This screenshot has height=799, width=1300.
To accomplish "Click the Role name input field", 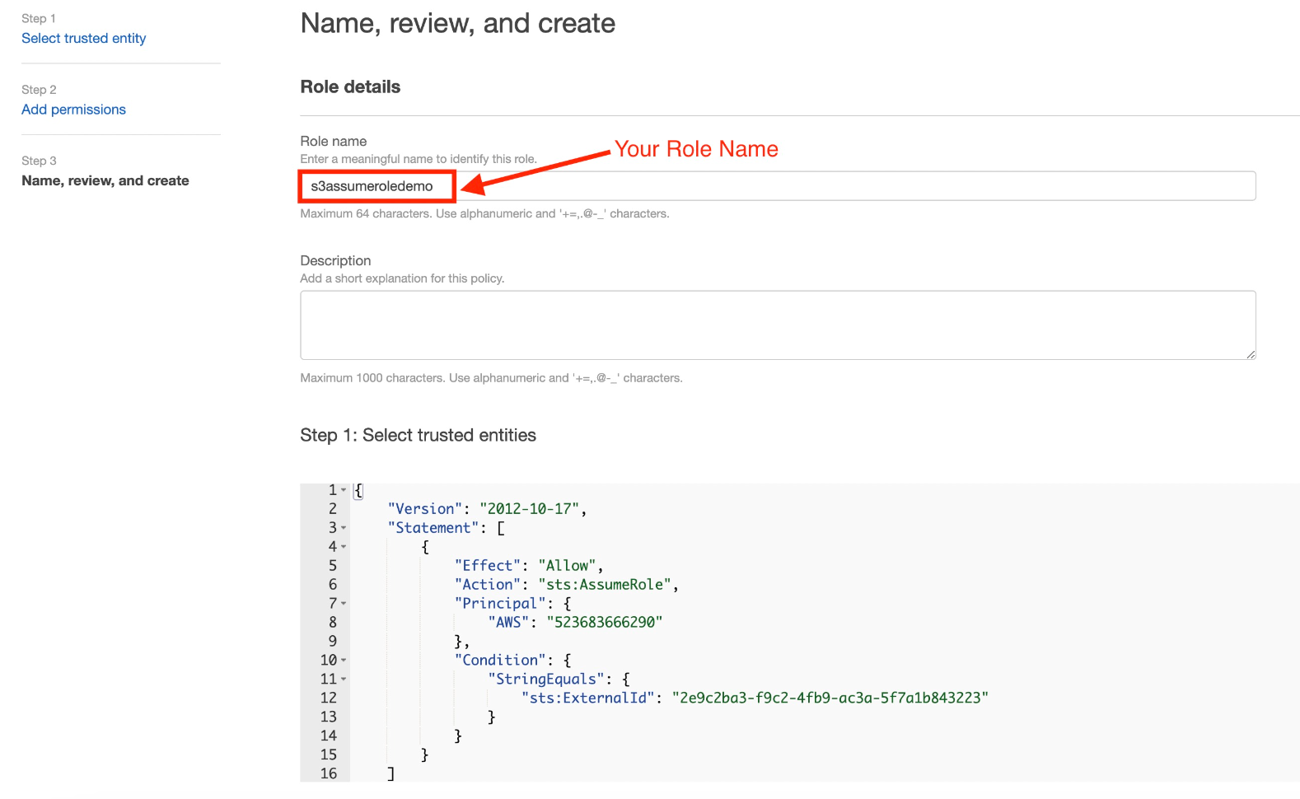I will (776, 186).
